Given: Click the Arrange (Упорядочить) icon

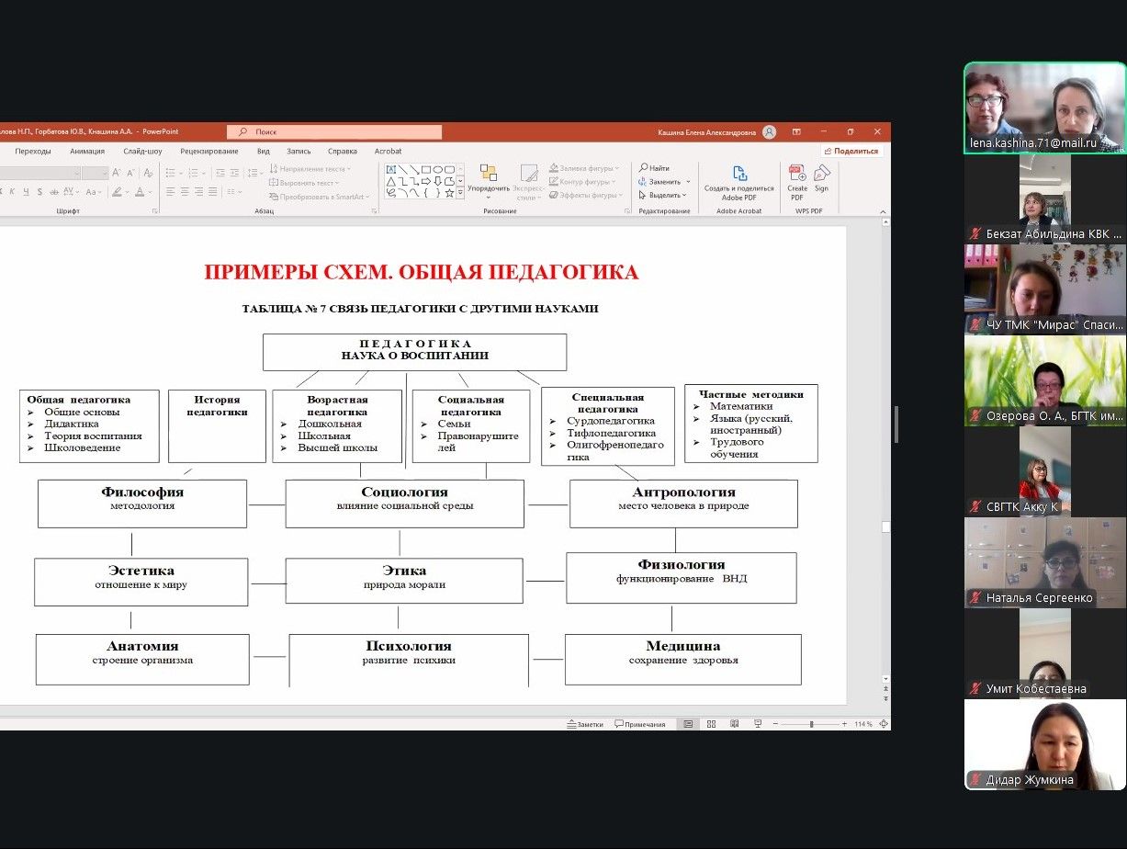Looking at the screenshot, I should click(488, 177).
